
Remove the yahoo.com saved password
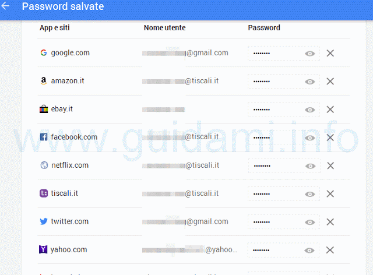(x=330, y=250)
